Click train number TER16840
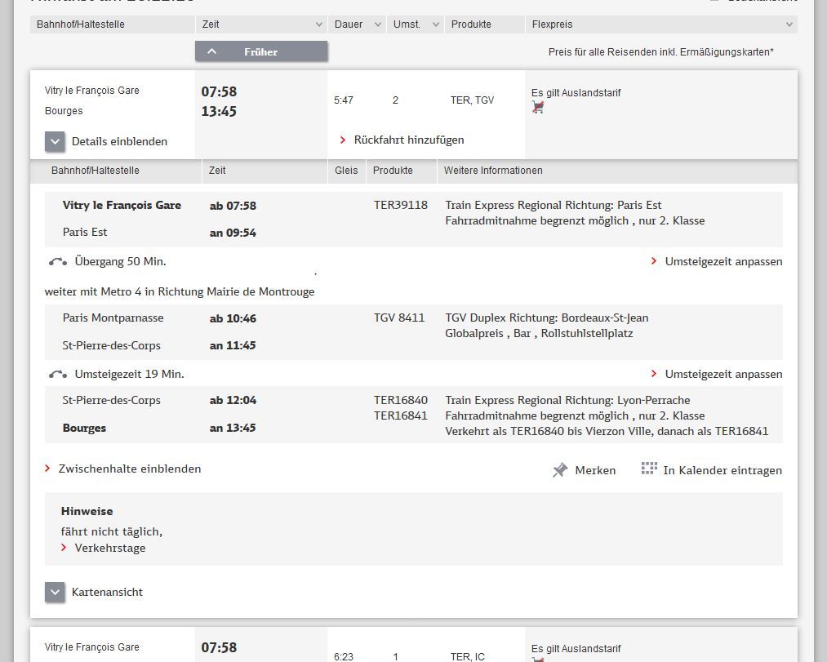Image resolution: width=827 pixels, height=662 pixels. tap(400, 400)
